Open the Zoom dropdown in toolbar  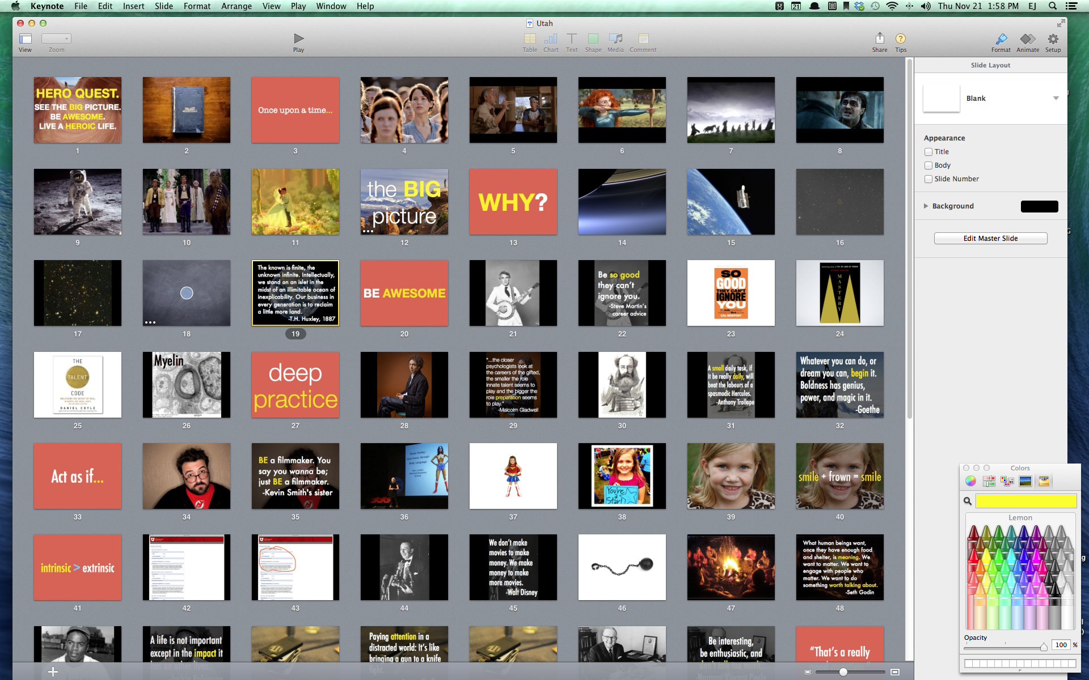(56, 39)
